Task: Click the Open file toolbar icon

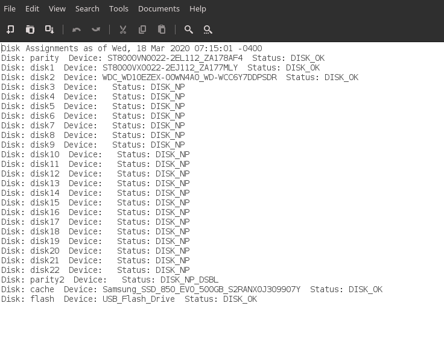Action: click(30, 30)
